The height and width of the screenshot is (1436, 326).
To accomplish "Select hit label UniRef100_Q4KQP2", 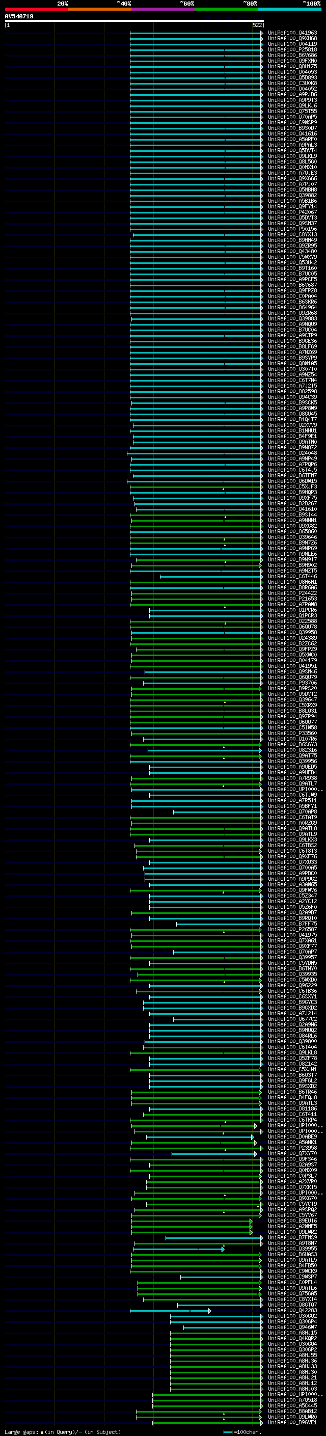I will tap(292, 1338).
